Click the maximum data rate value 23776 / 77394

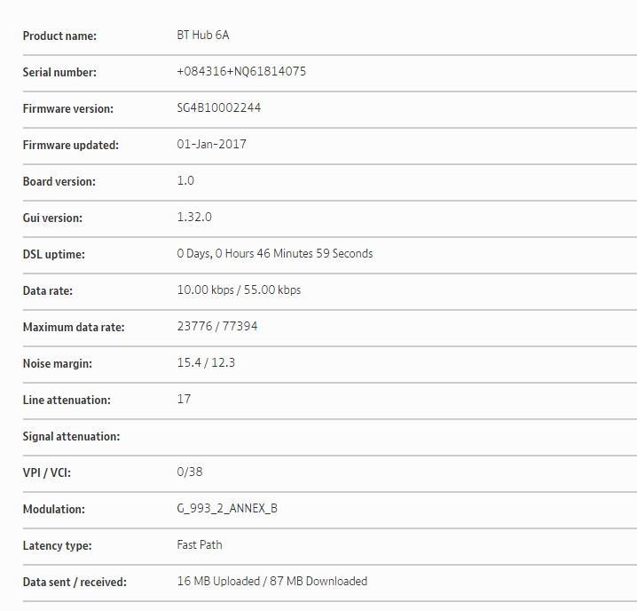[217, 327]
